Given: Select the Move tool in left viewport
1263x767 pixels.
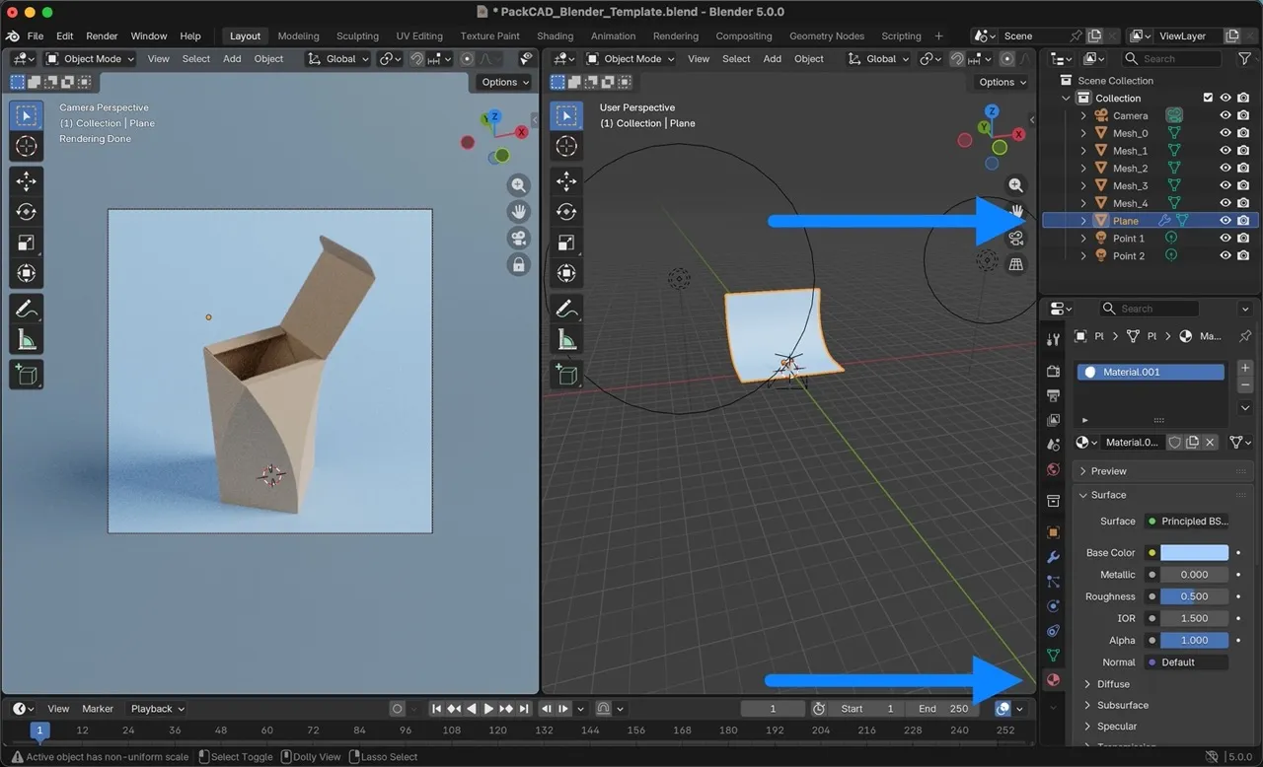Looking at the screenshot, I should coord(26,180).
